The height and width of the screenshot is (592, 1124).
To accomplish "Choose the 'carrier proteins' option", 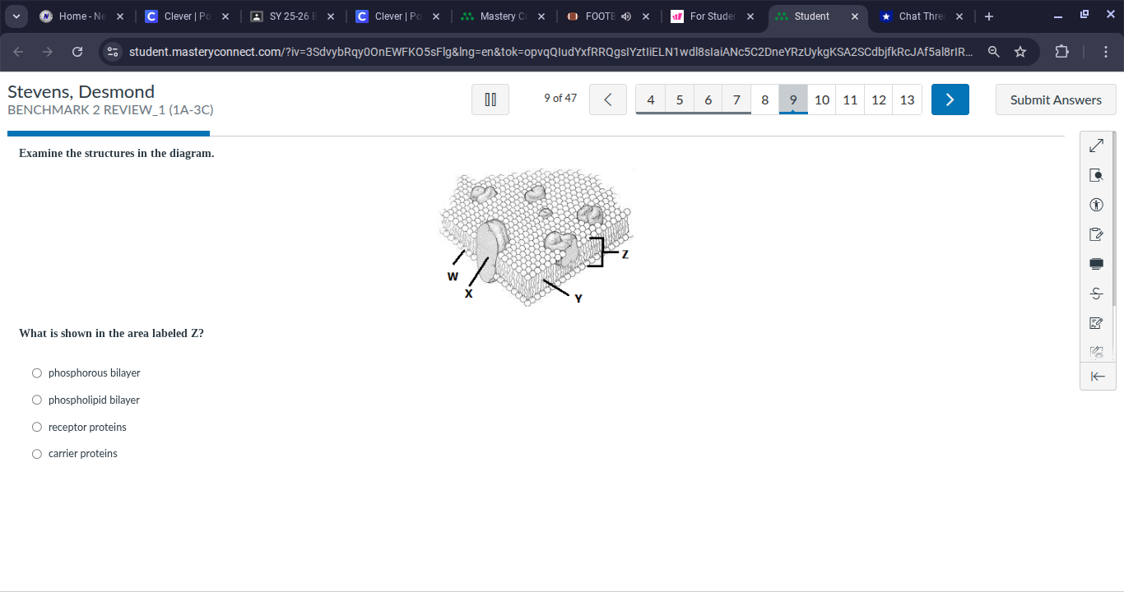I will 37,454.
